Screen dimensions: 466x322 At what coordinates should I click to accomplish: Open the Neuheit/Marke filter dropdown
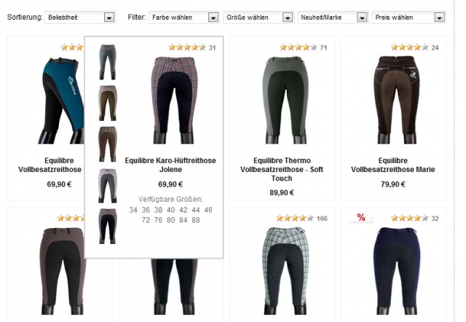click(x=333, y=17)
